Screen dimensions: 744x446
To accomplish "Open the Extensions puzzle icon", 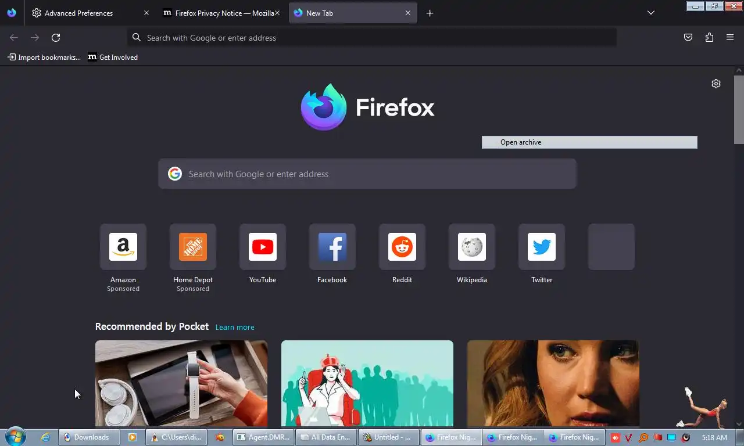I will coord(709,38).
